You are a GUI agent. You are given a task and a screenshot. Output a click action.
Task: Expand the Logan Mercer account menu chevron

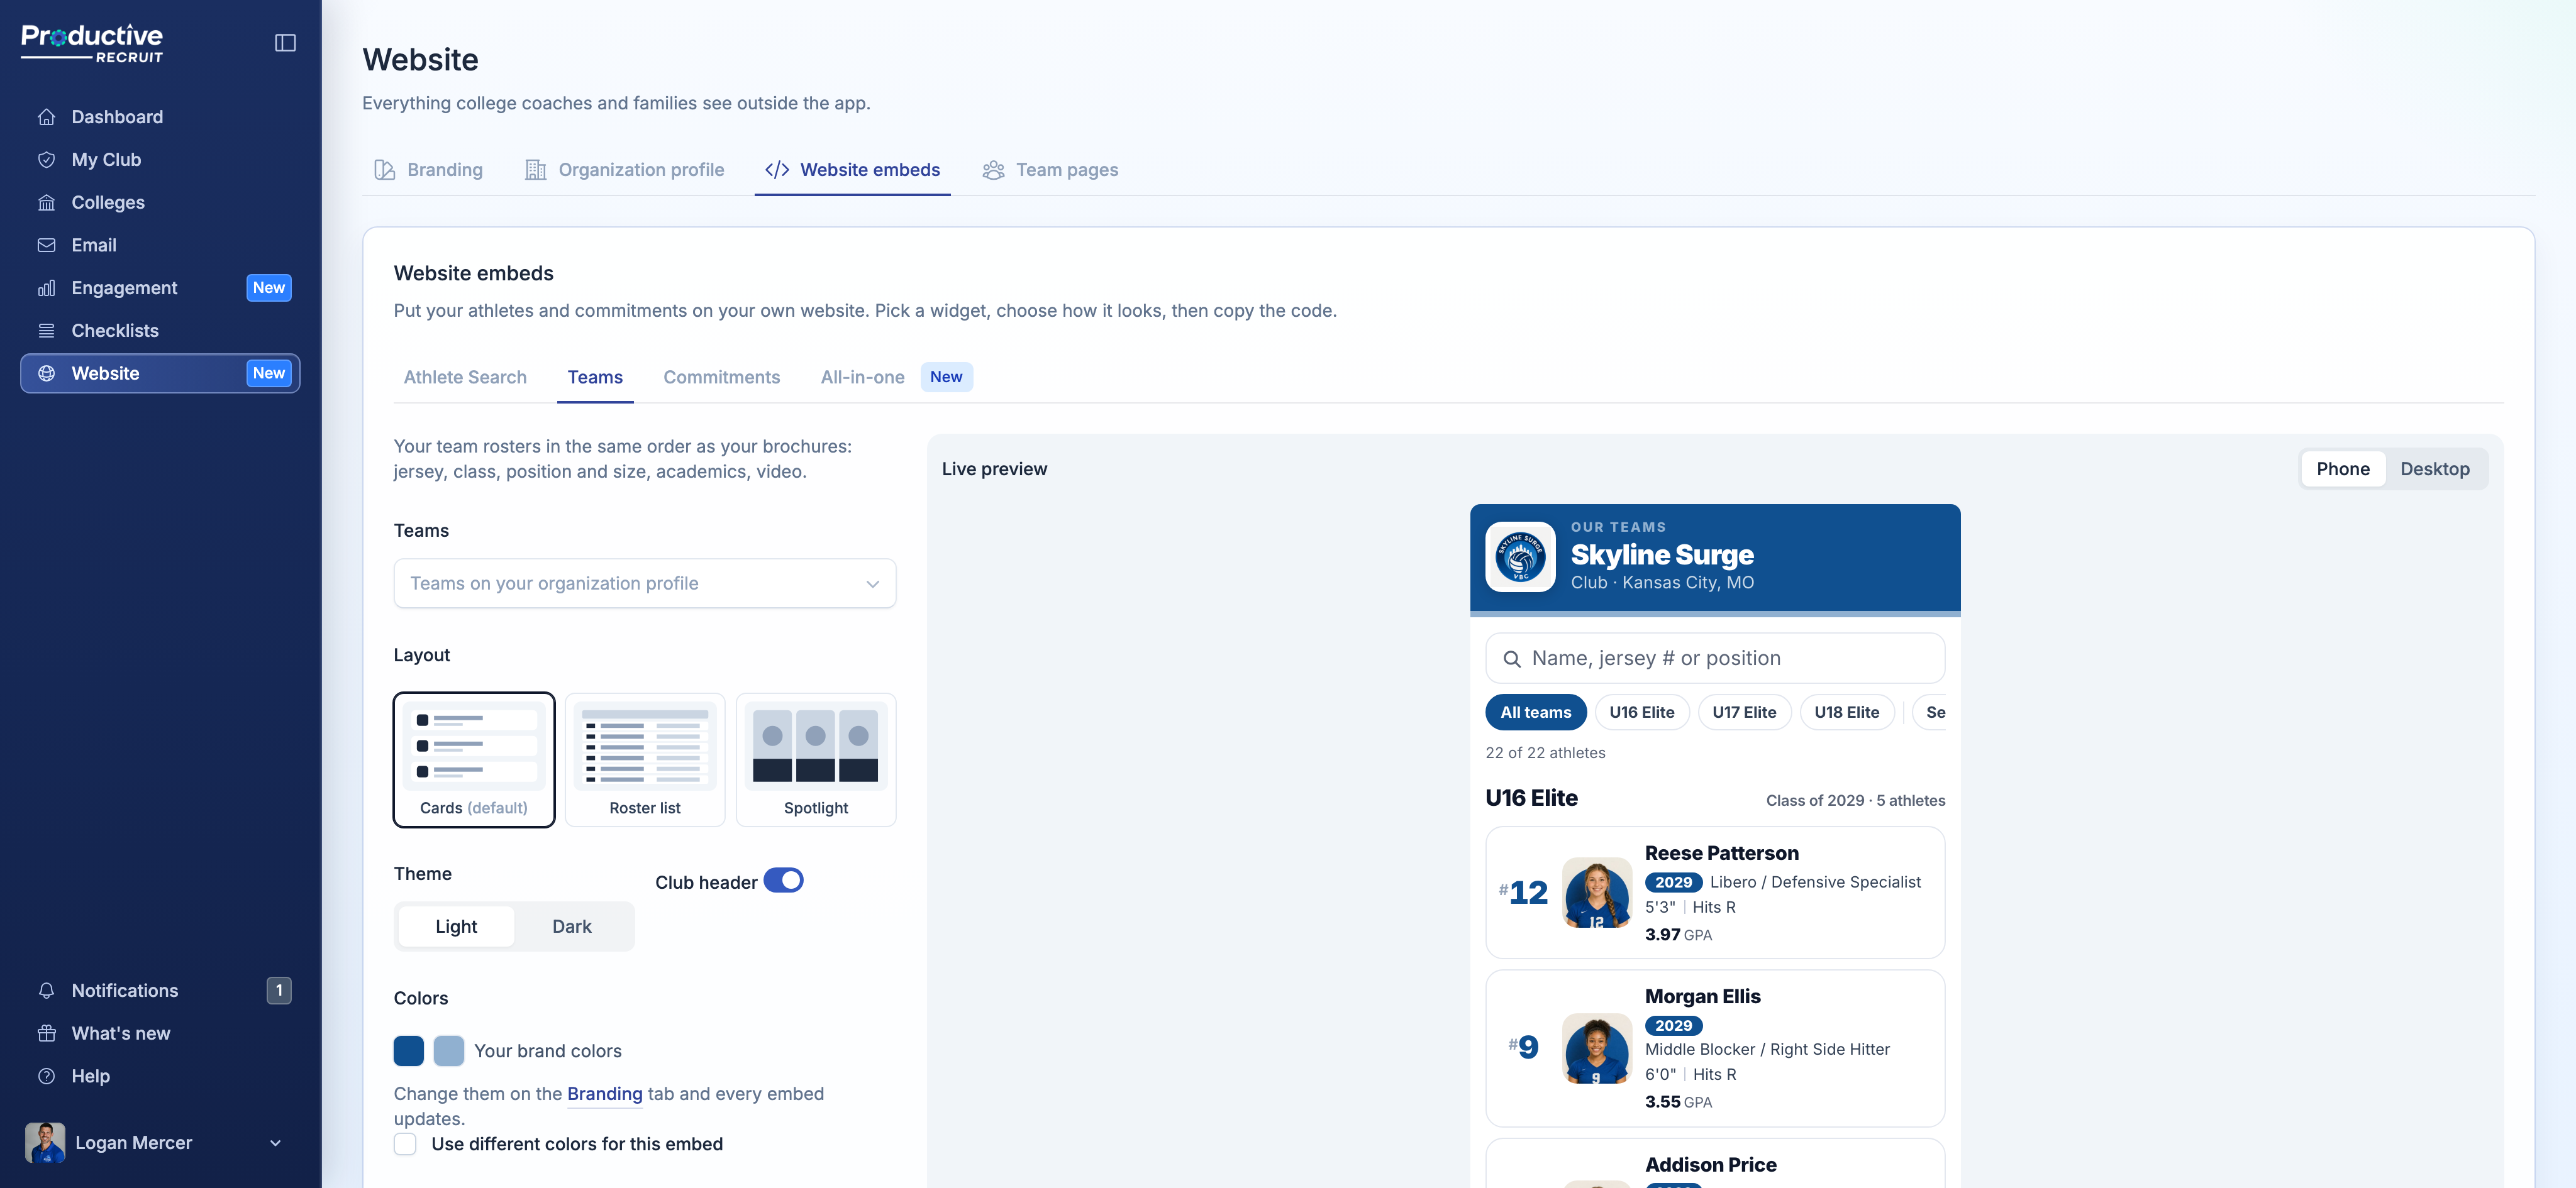pyautogui.click(x=275, y=1143)
